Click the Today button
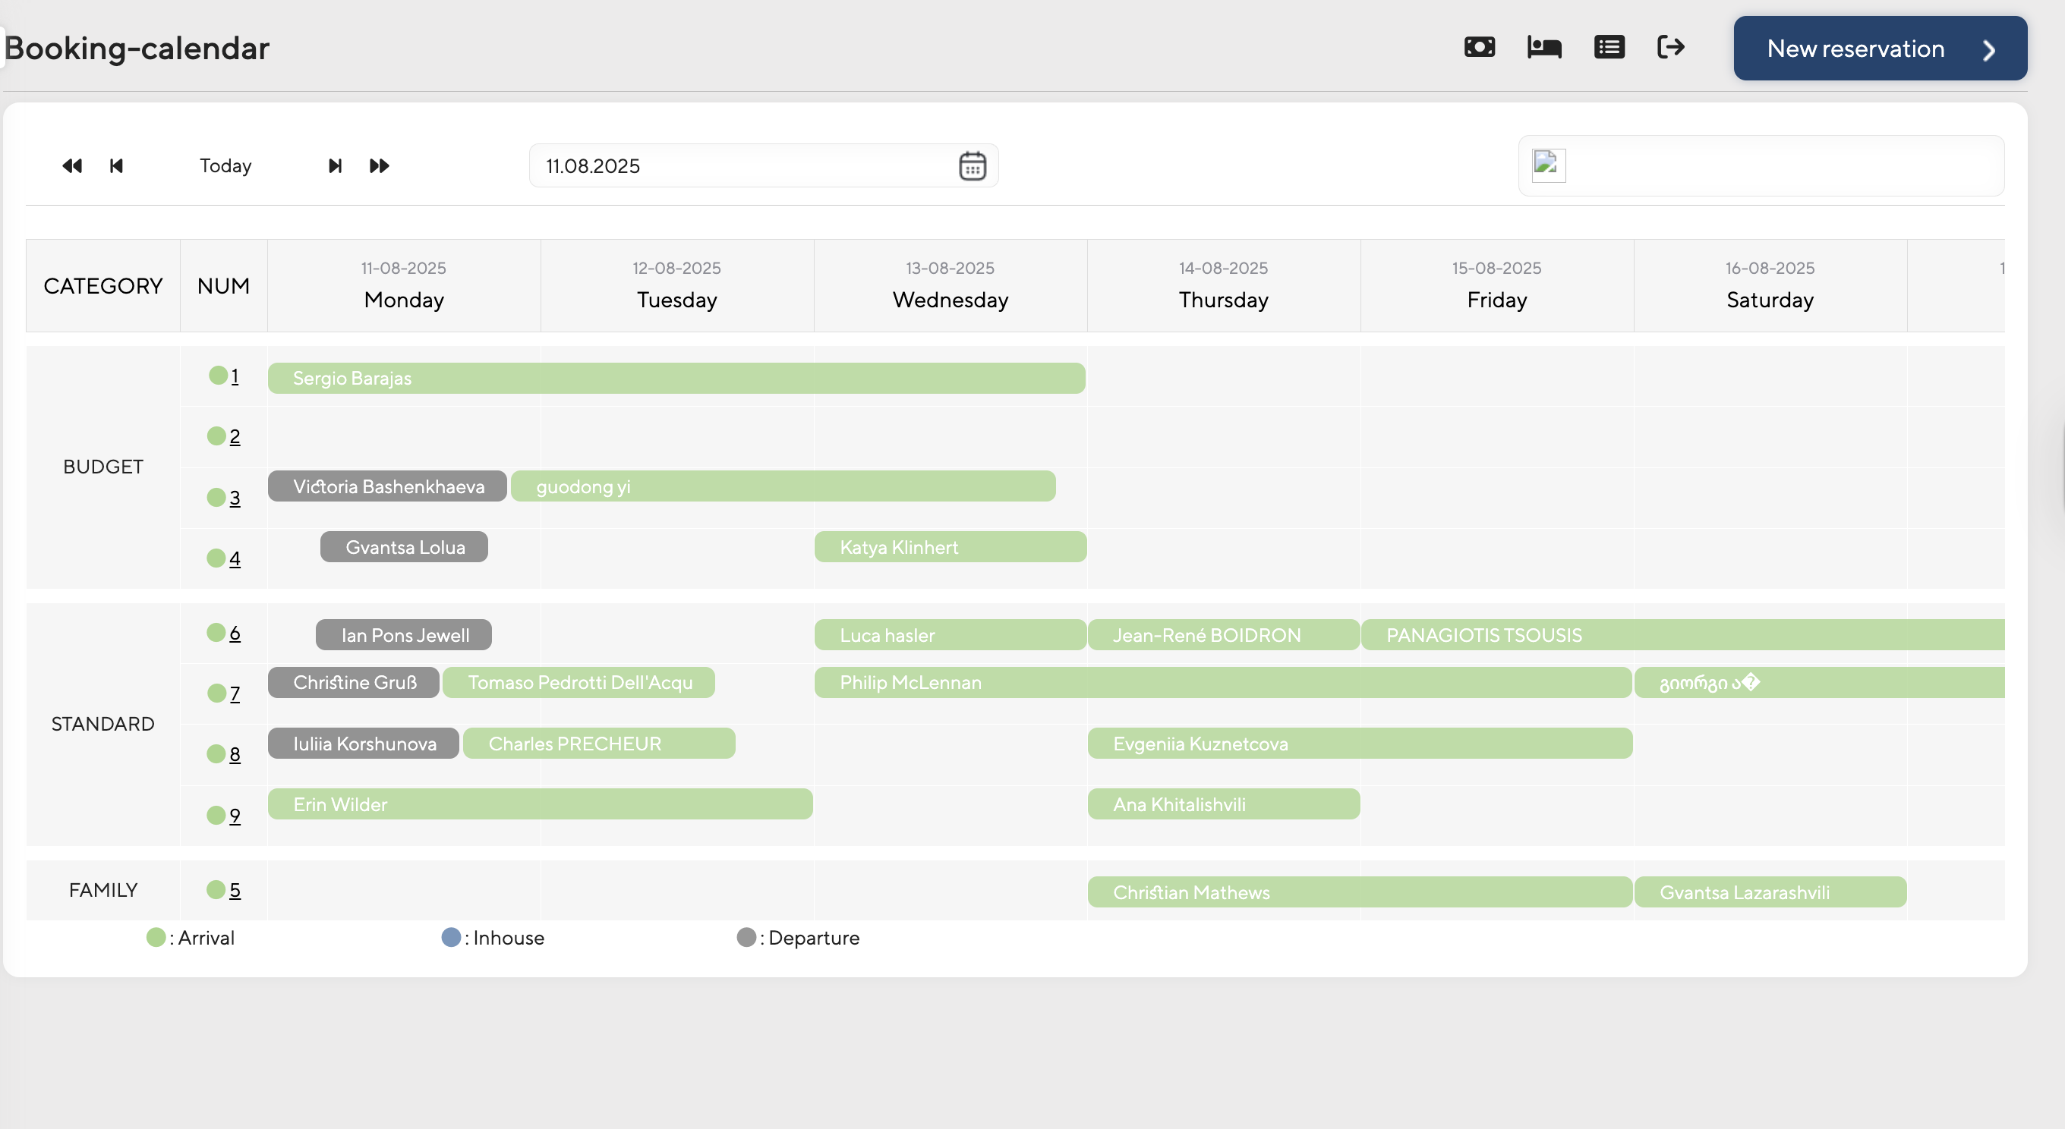 (x=225, y=166)
